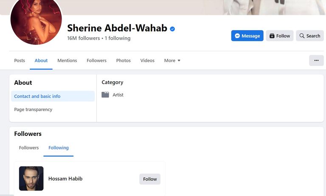
Task: Open Page transparency section
Action: (33, 109)
